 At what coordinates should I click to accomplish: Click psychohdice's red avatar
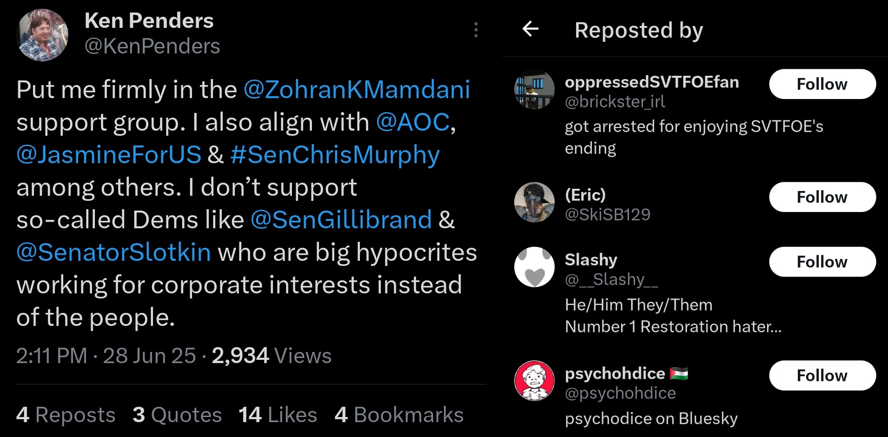point(534,380)
